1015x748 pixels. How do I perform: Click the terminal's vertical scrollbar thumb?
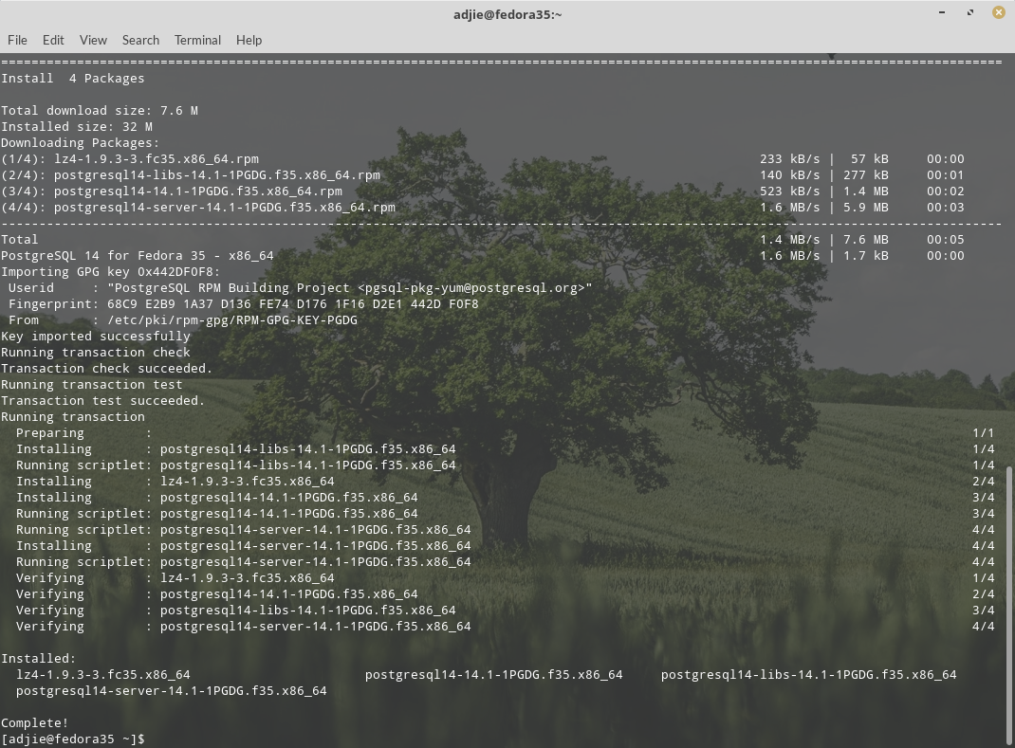coord(1009,605)
